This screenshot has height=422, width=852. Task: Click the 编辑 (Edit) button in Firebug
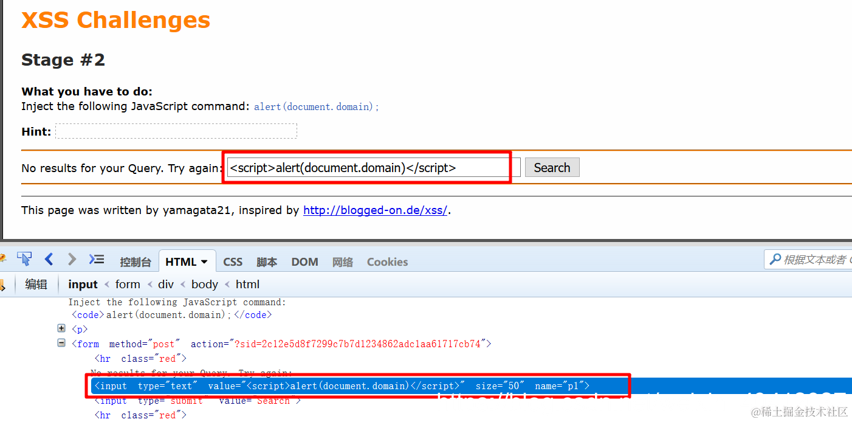coord(36,283)
